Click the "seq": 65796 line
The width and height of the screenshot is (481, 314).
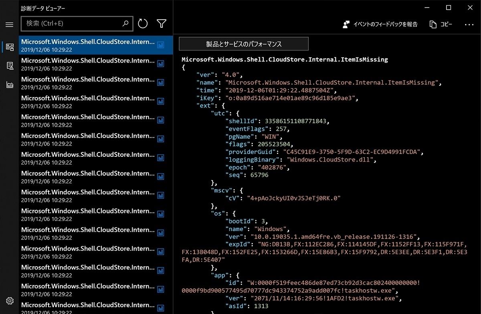(247, 175)
